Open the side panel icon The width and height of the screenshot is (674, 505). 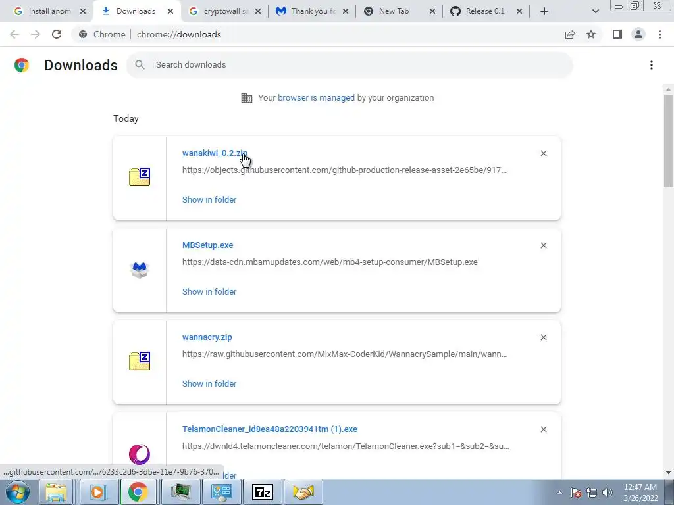(617, 34)
